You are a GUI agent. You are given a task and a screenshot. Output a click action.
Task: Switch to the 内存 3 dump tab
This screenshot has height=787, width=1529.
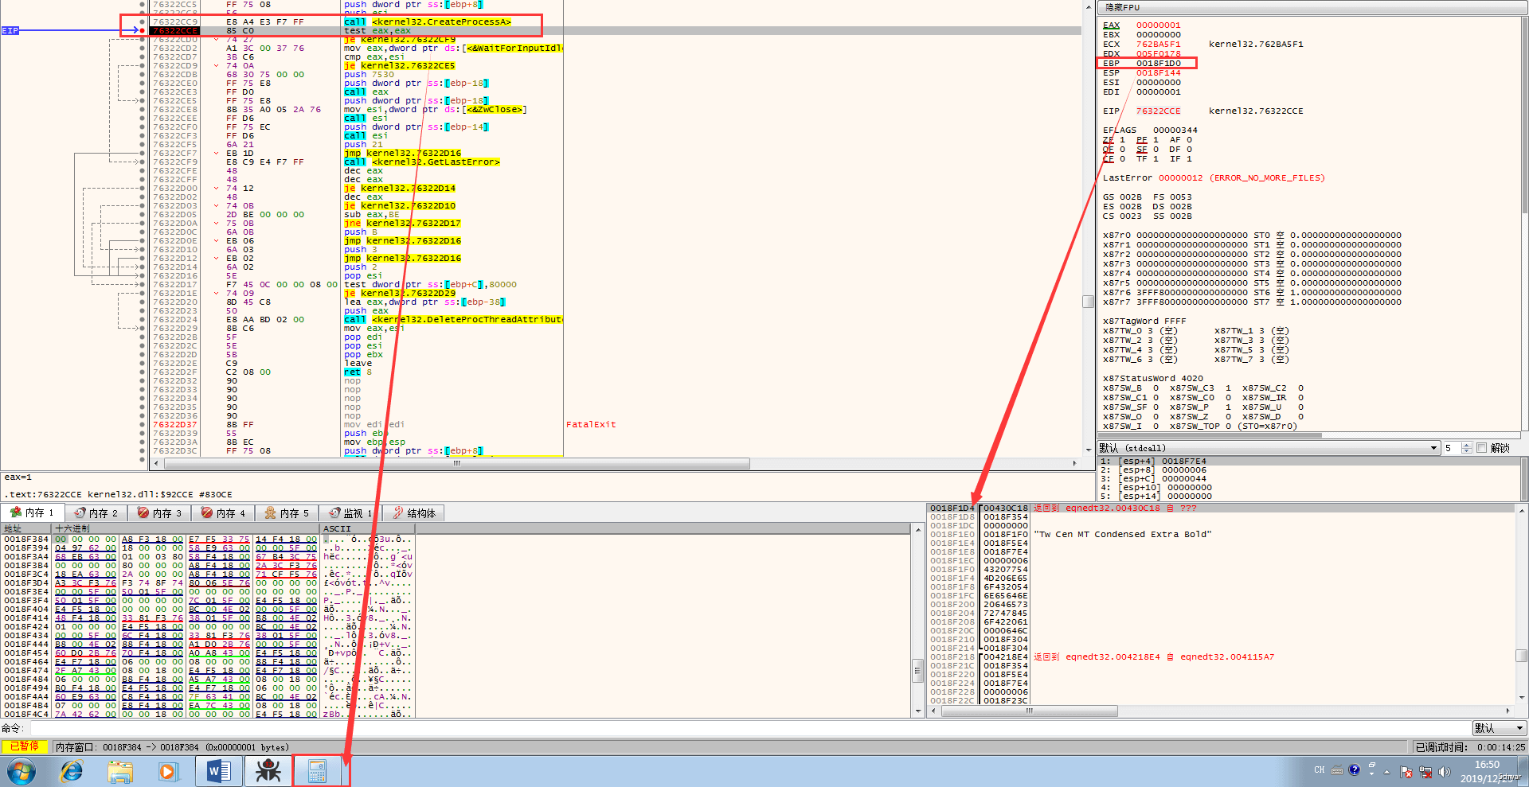click(160, 513)
